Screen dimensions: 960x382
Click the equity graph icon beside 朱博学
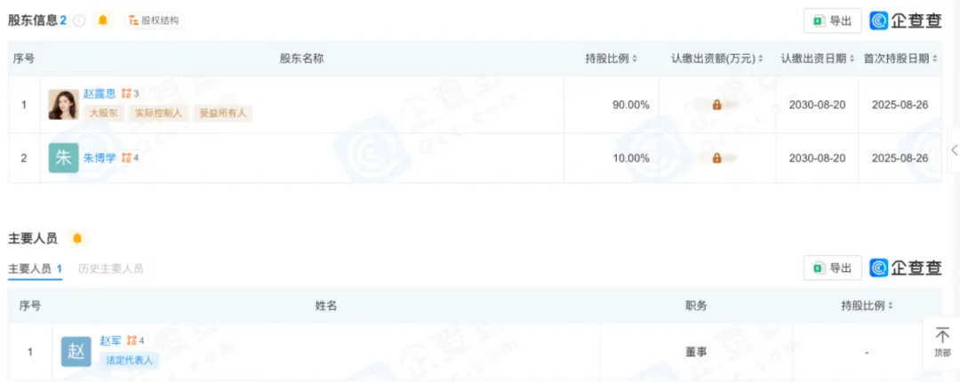127,158
